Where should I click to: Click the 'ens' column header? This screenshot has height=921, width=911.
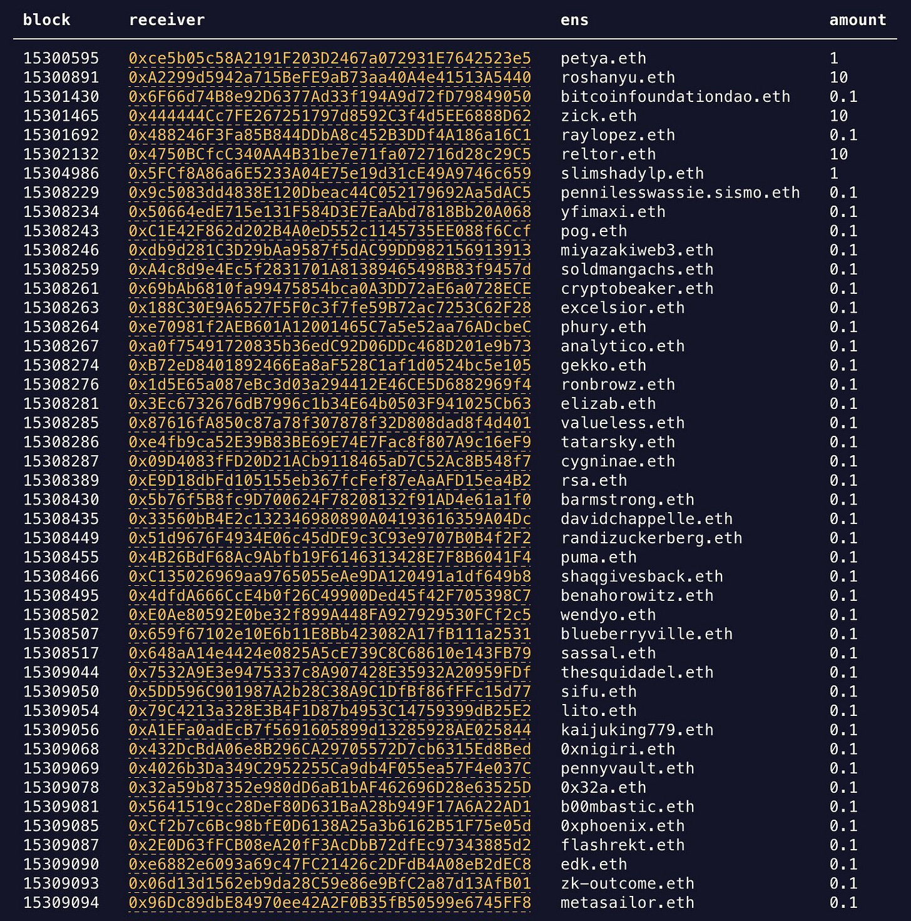click(574, 20)
